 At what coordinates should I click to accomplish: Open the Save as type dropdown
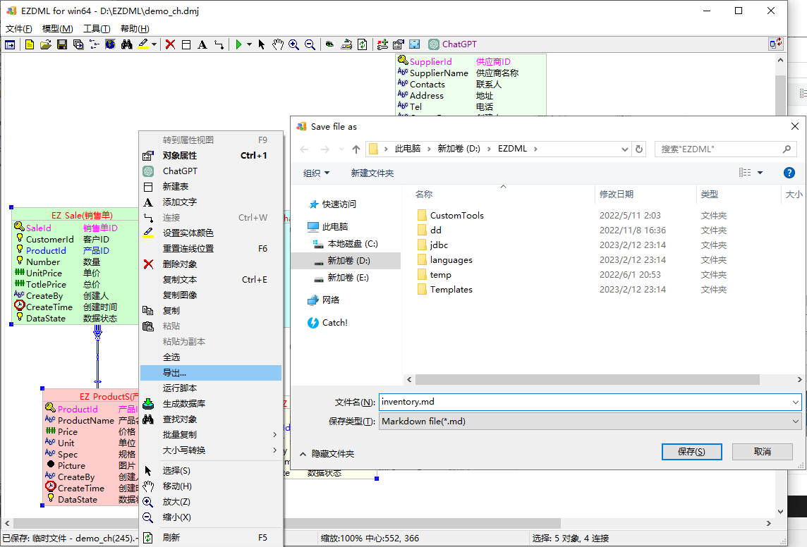[796, 422]
